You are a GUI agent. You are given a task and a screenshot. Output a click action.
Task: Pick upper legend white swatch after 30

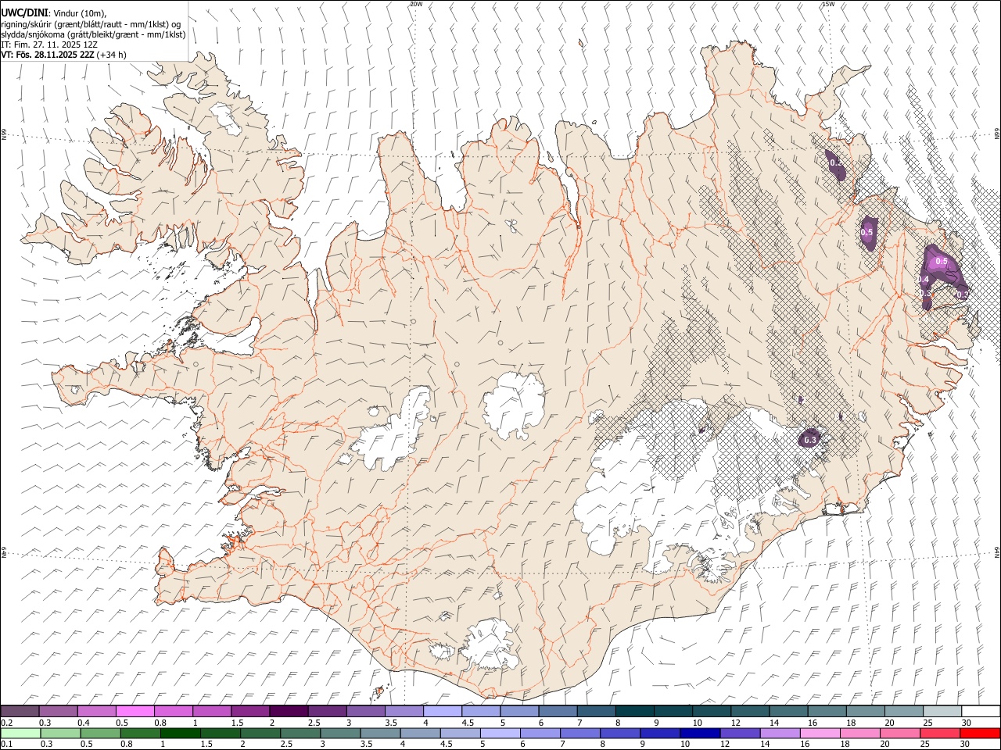(x=981, y=711)
